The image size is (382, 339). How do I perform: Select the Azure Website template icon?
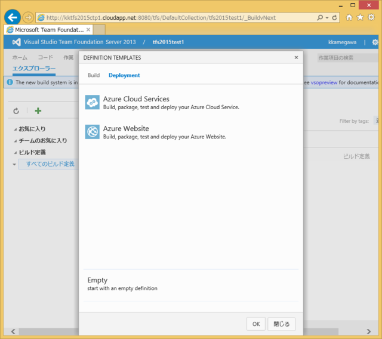[x=92, y=132]
